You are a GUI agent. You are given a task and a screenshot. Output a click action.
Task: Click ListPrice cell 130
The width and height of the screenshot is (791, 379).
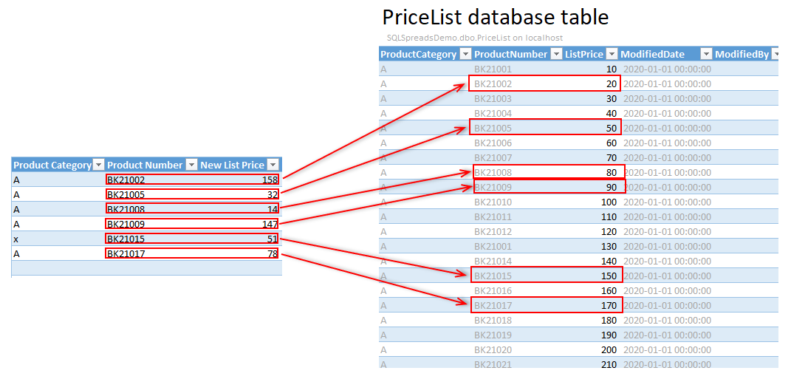609,246
